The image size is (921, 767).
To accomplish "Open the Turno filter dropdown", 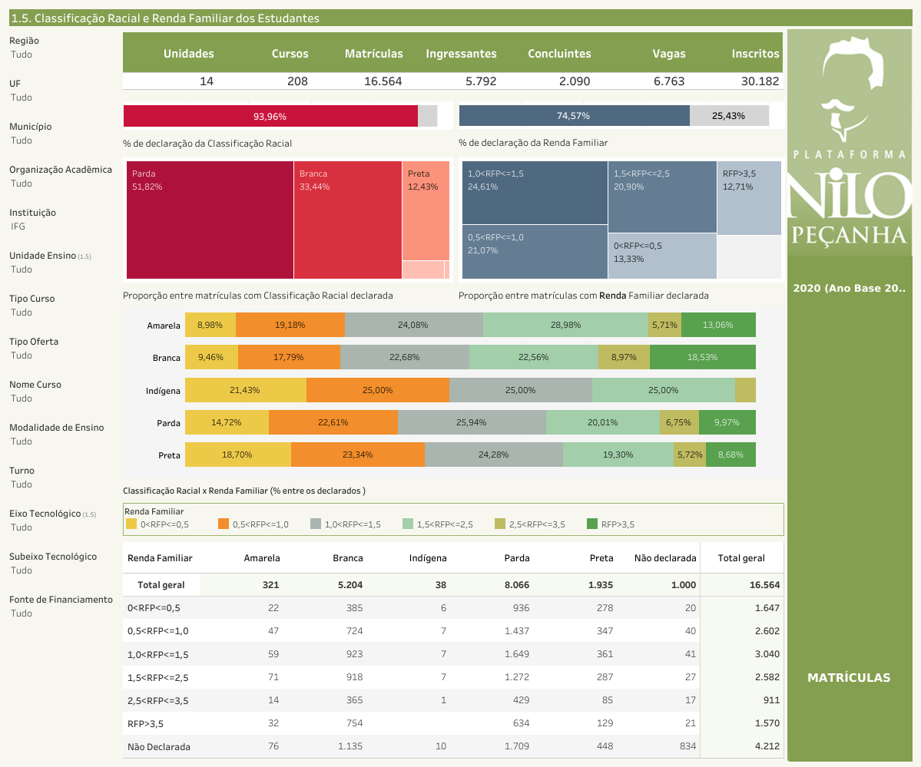I will pos(22,484).
